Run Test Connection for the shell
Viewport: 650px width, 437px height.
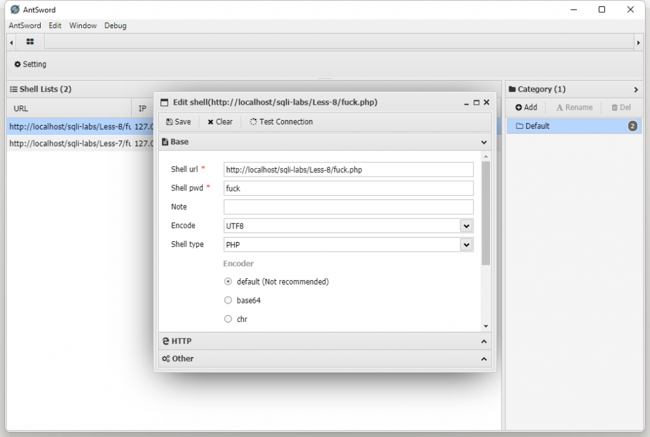pyautogui.click(x=281, y=122)
